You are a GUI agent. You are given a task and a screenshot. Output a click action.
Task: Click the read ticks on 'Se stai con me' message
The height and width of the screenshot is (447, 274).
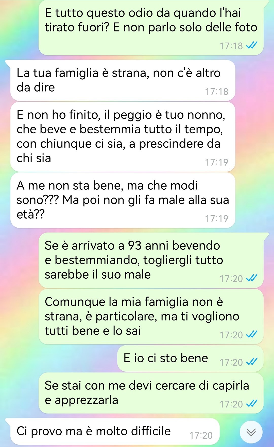[x=252, y=403]
